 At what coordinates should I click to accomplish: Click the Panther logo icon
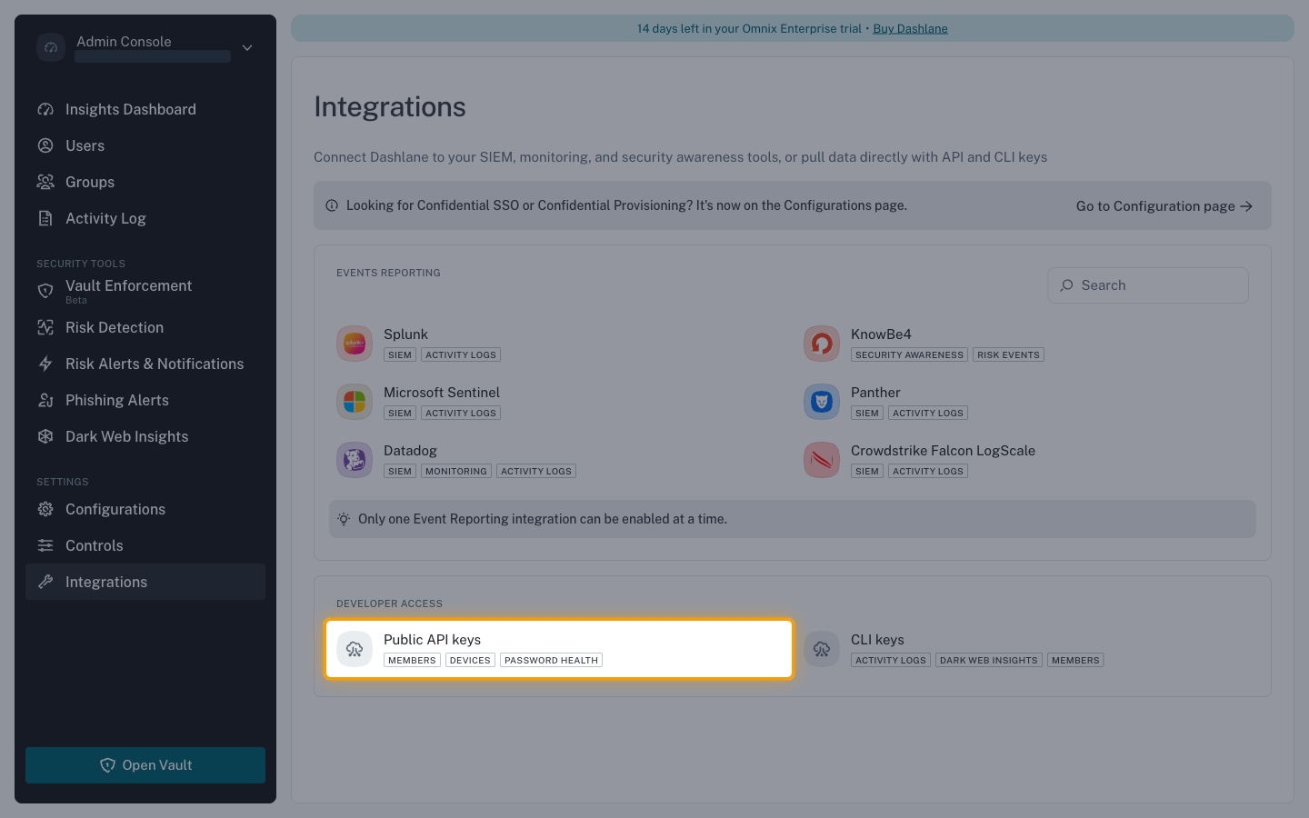point(822,402)
